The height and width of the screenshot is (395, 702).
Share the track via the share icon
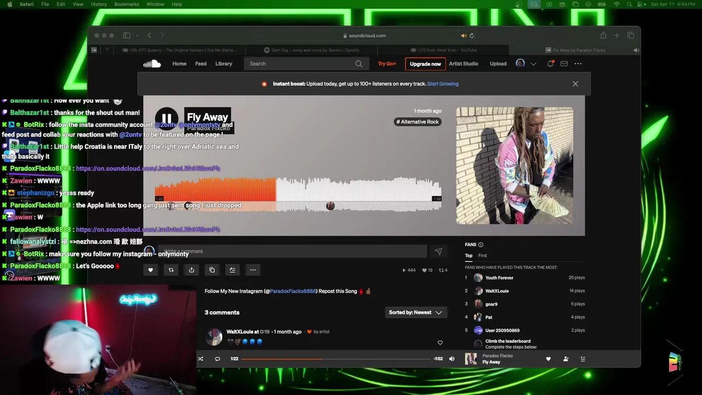click(x=191, y=270)
